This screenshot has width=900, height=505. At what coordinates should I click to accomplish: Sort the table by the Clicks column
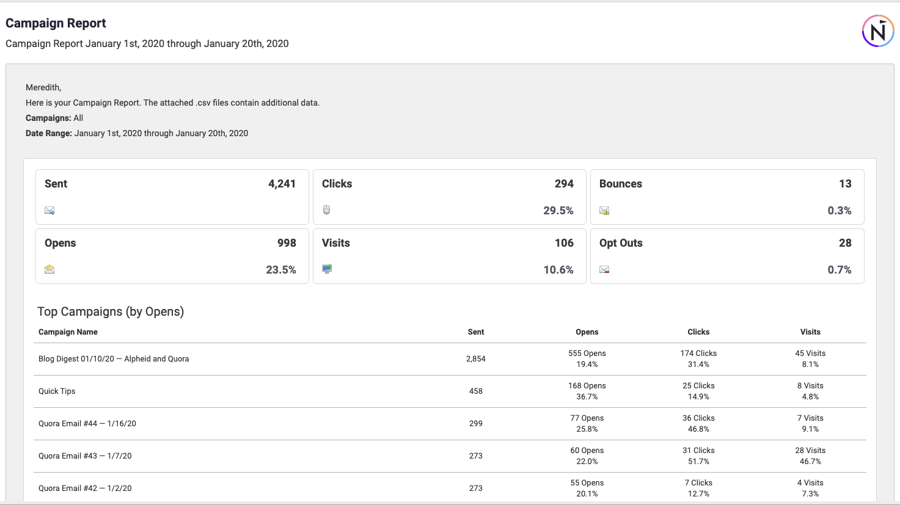pos(698,332)
